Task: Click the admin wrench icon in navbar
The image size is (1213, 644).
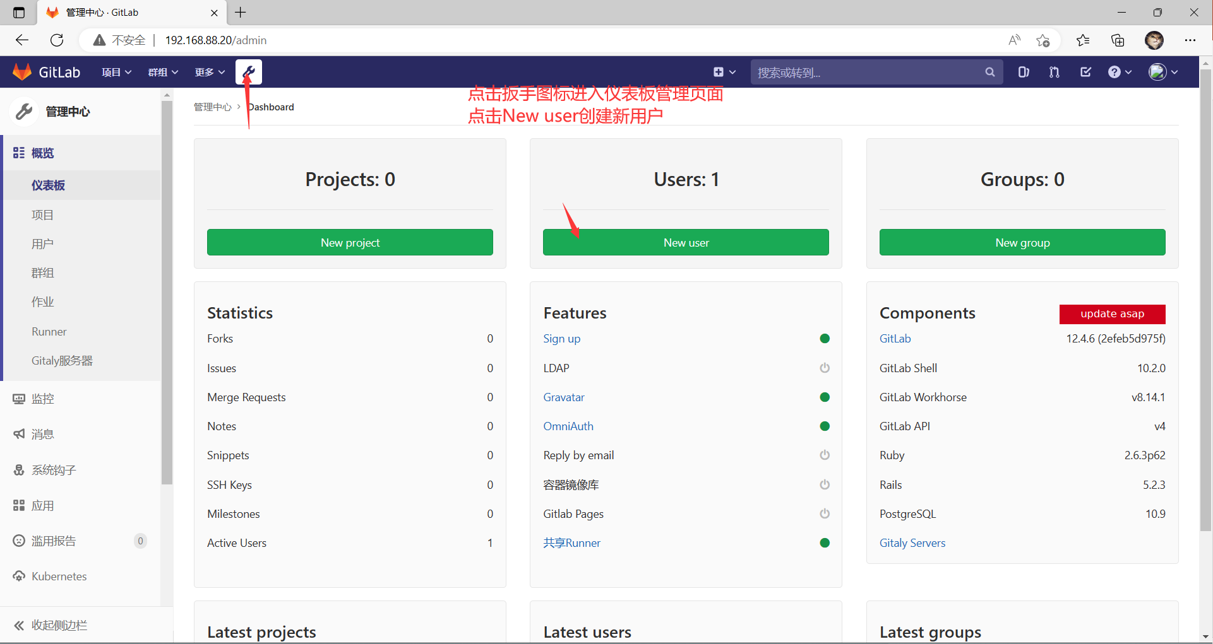Action: [x=248, y=72]
